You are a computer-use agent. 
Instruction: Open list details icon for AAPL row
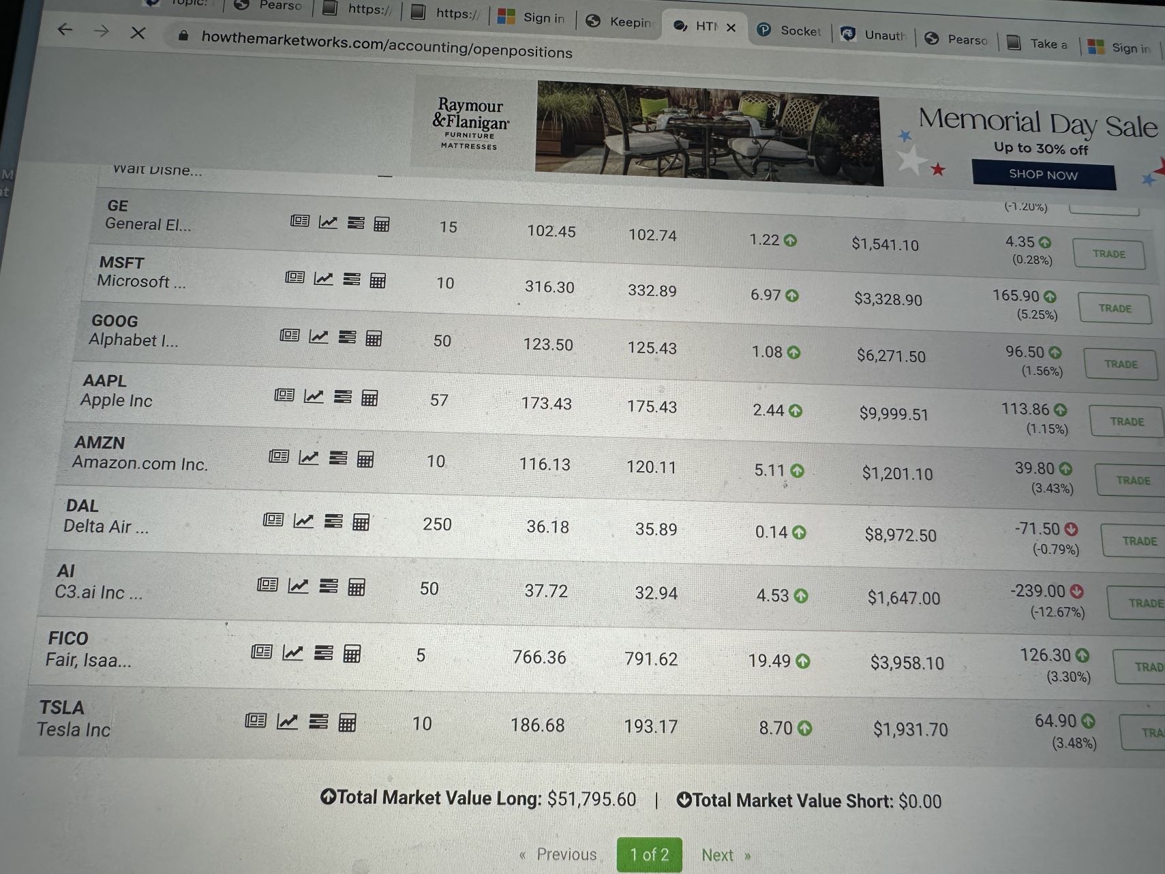point(343,397)
